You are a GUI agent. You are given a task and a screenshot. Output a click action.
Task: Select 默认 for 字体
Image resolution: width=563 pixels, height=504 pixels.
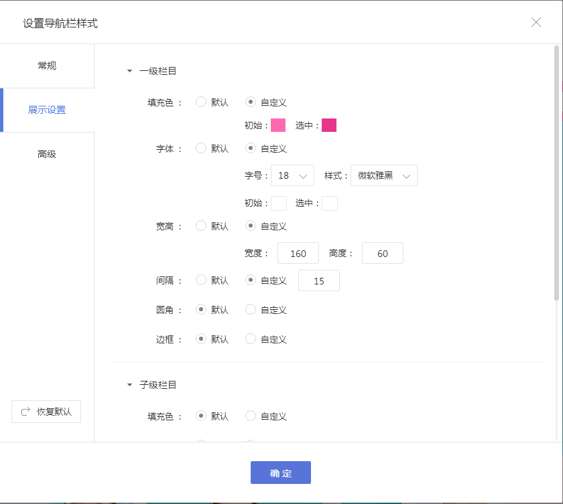point(201,148)
